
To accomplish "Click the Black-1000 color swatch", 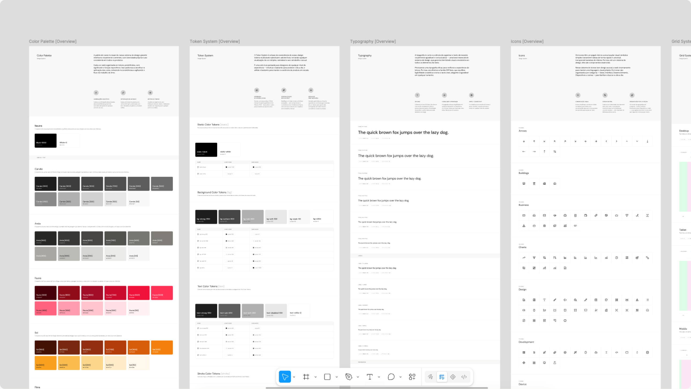I will [45, 141].
